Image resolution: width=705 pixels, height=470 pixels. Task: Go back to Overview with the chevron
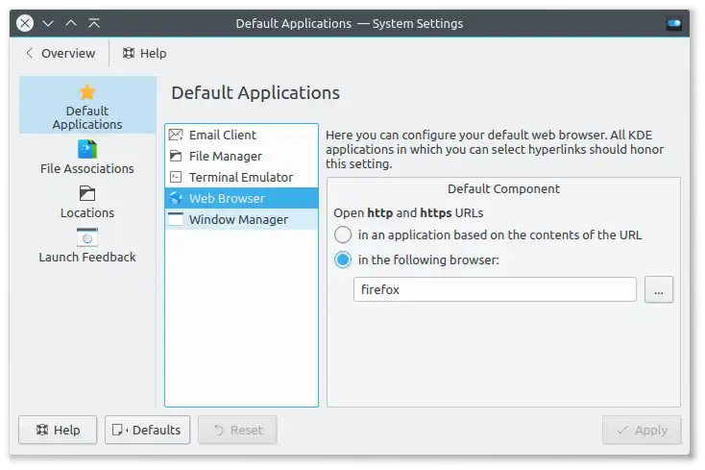pos(30,54)
